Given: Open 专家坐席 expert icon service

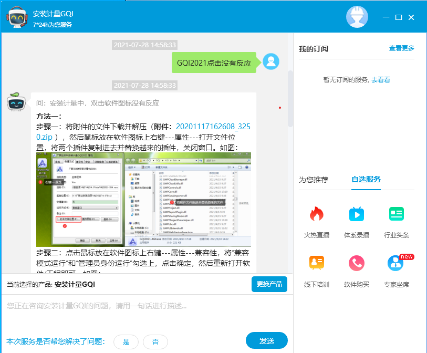Looking at the screenshot, I should [x=395, y=263].
